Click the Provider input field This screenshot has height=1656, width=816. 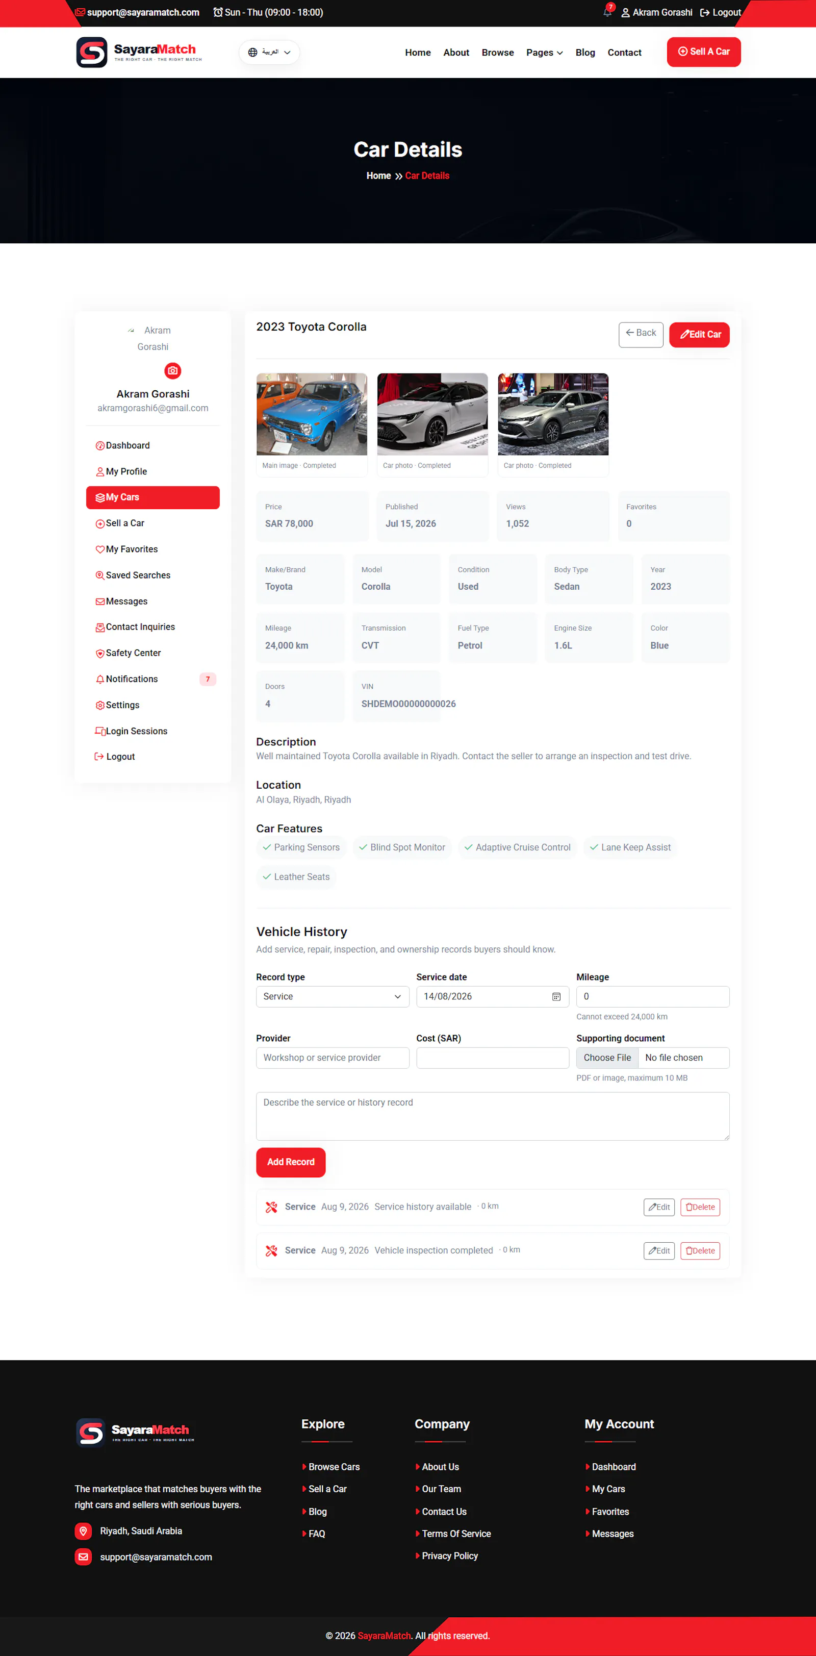pyautogui.click(x=332, y=1058)
